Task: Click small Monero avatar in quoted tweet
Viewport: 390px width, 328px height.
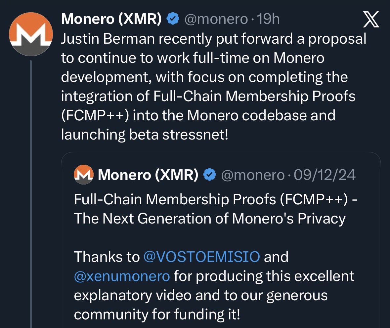Action: [83, 174]
